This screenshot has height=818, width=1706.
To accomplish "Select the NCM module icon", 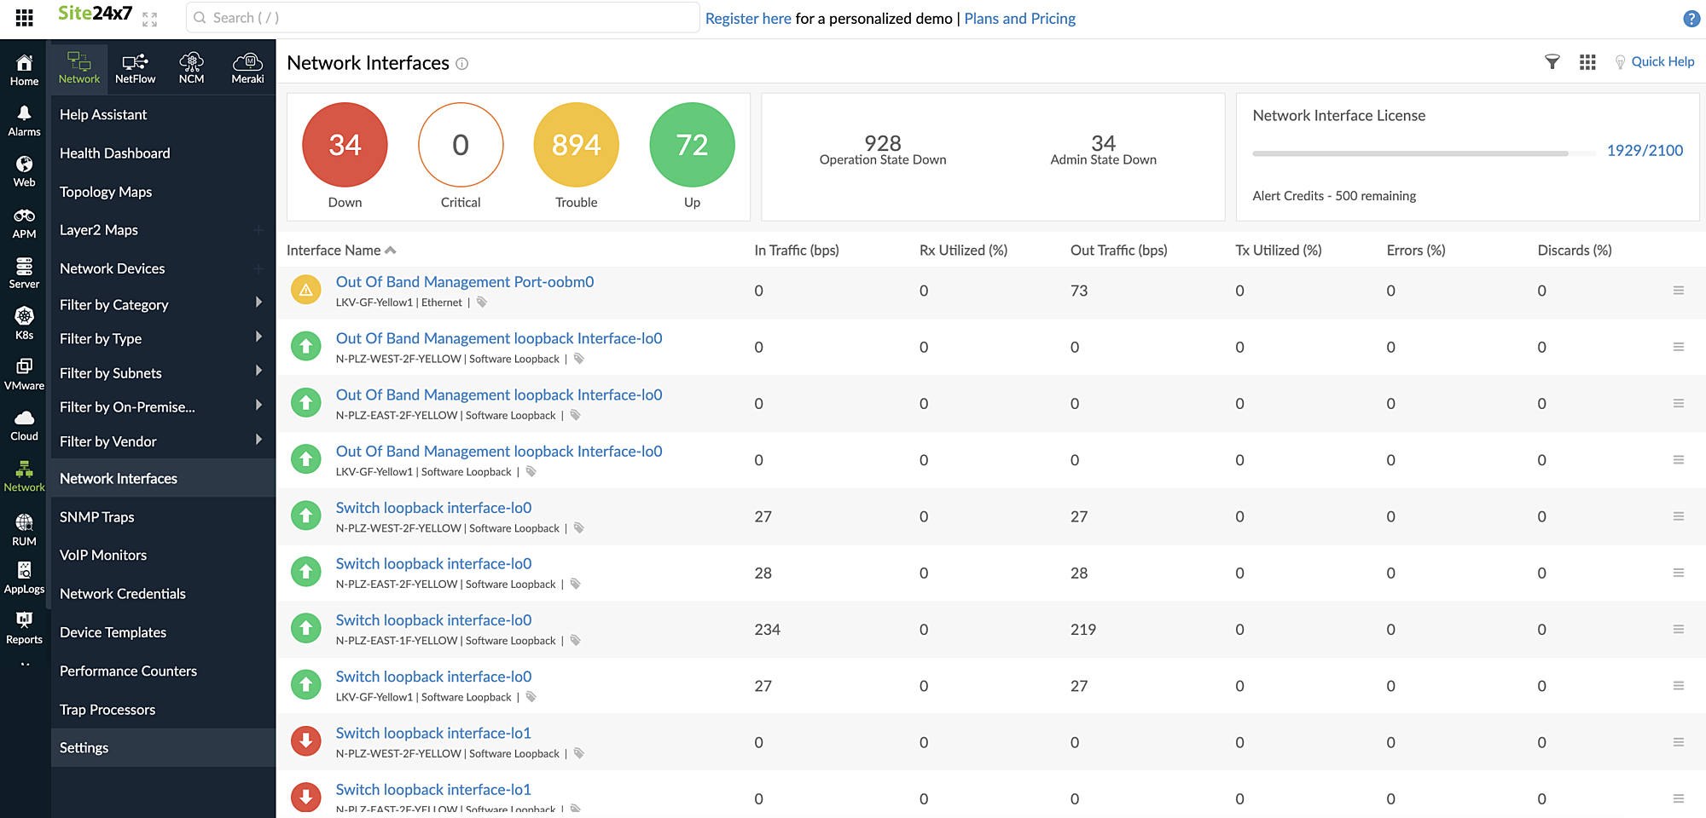I will click(x=191, y=66).
